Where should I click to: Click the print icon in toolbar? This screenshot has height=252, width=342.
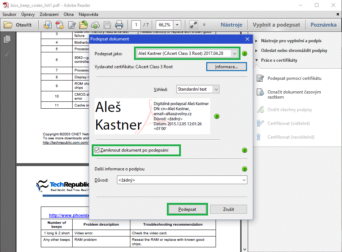point(119,25)
